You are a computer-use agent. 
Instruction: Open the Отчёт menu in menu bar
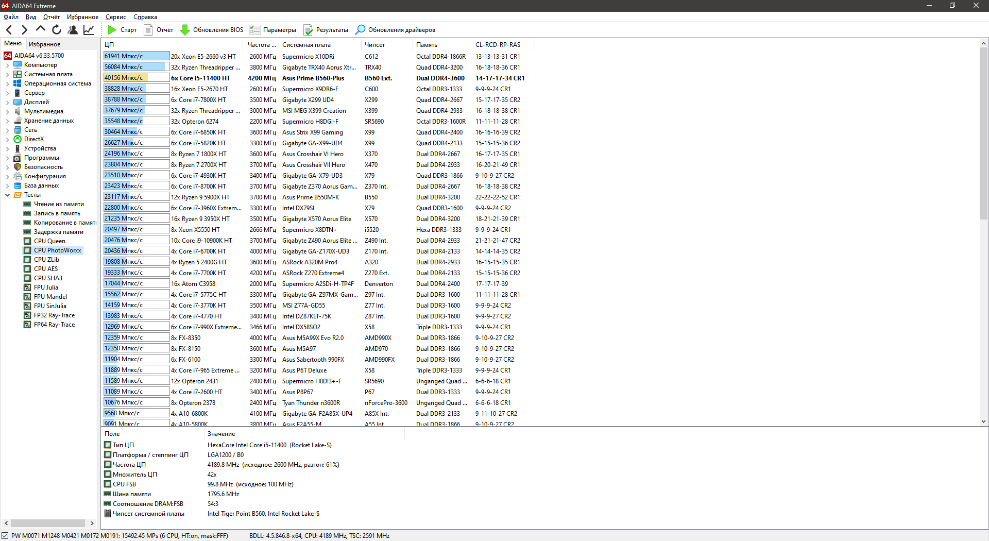coord(52,17)
